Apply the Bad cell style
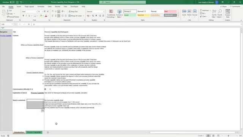This screenshot has width=243, height=137. [x=170, y=11]
